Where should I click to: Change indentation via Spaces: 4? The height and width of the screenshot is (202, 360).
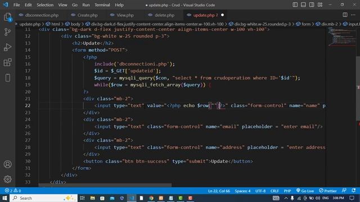pyautogui.click(x=242, y=191)
